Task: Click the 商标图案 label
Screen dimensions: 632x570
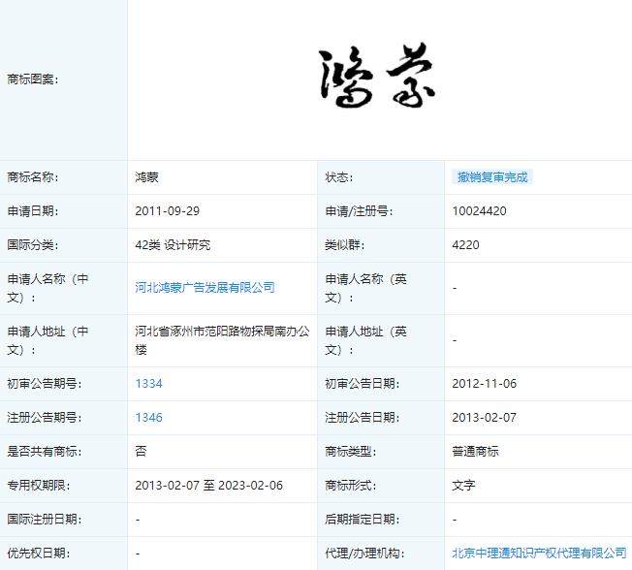Action: 33,79
